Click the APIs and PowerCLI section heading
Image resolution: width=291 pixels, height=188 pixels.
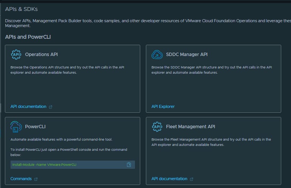(28, 37)
